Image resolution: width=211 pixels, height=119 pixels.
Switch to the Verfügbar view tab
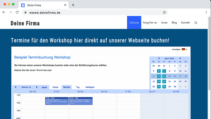(90, 87)
